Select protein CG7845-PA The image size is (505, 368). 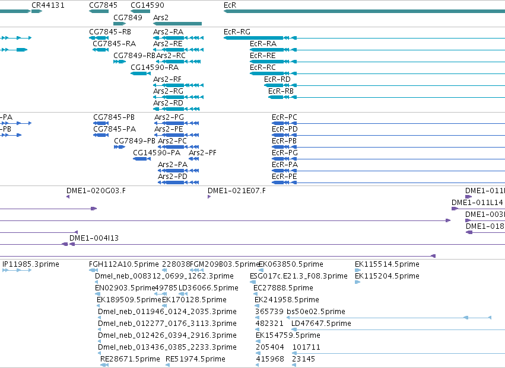click(x=115, y=129)
